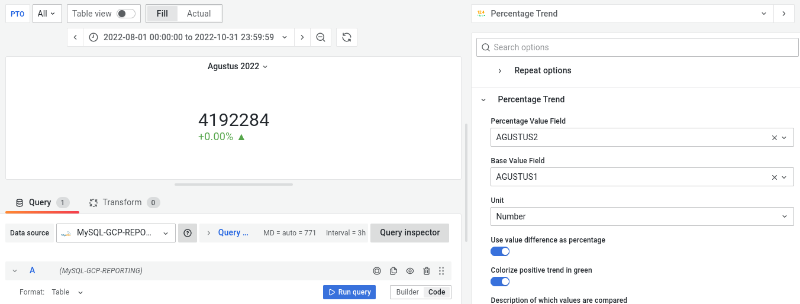The width and height of the screenshot is (800, 304).
Task: Disable Use value difference as percentage
Action: (x=500, y=251)
